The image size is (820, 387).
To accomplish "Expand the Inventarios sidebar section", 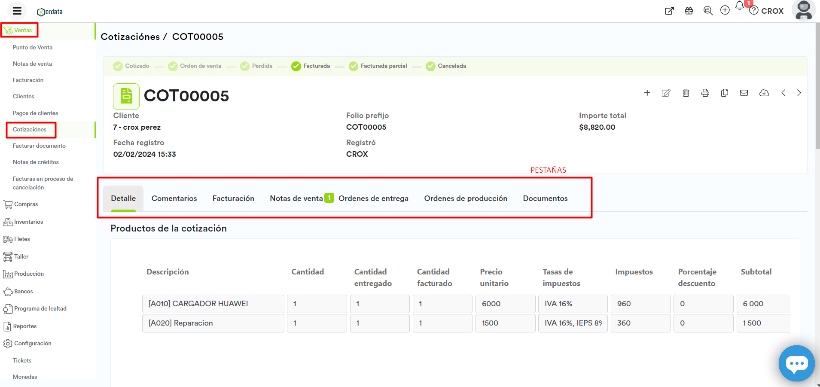I will [28, 222].
